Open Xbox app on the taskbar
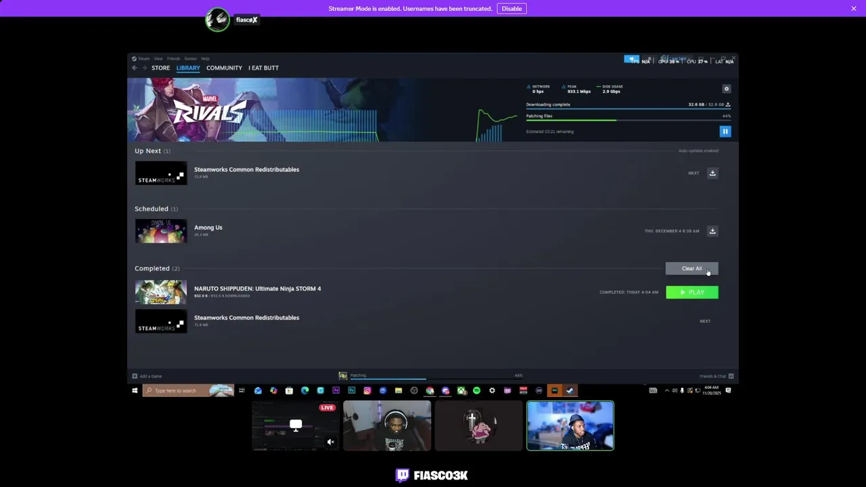Viewport: 866px width, 487px height. (461, 390)
